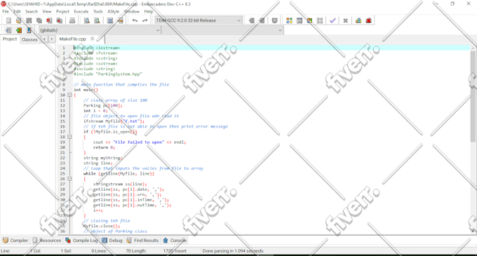Image resolution: width=477 pixels, height=256 pixels.
Task: Click the 'Parking pc[100];' code line
Action: (x=103, y=105)
